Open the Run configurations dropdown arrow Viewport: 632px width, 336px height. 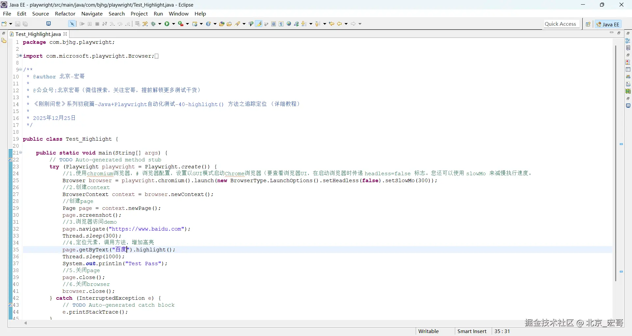point(174,24)
